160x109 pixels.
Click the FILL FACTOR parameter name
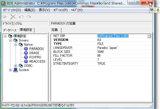pyautogui.click(x=63, y=56)
